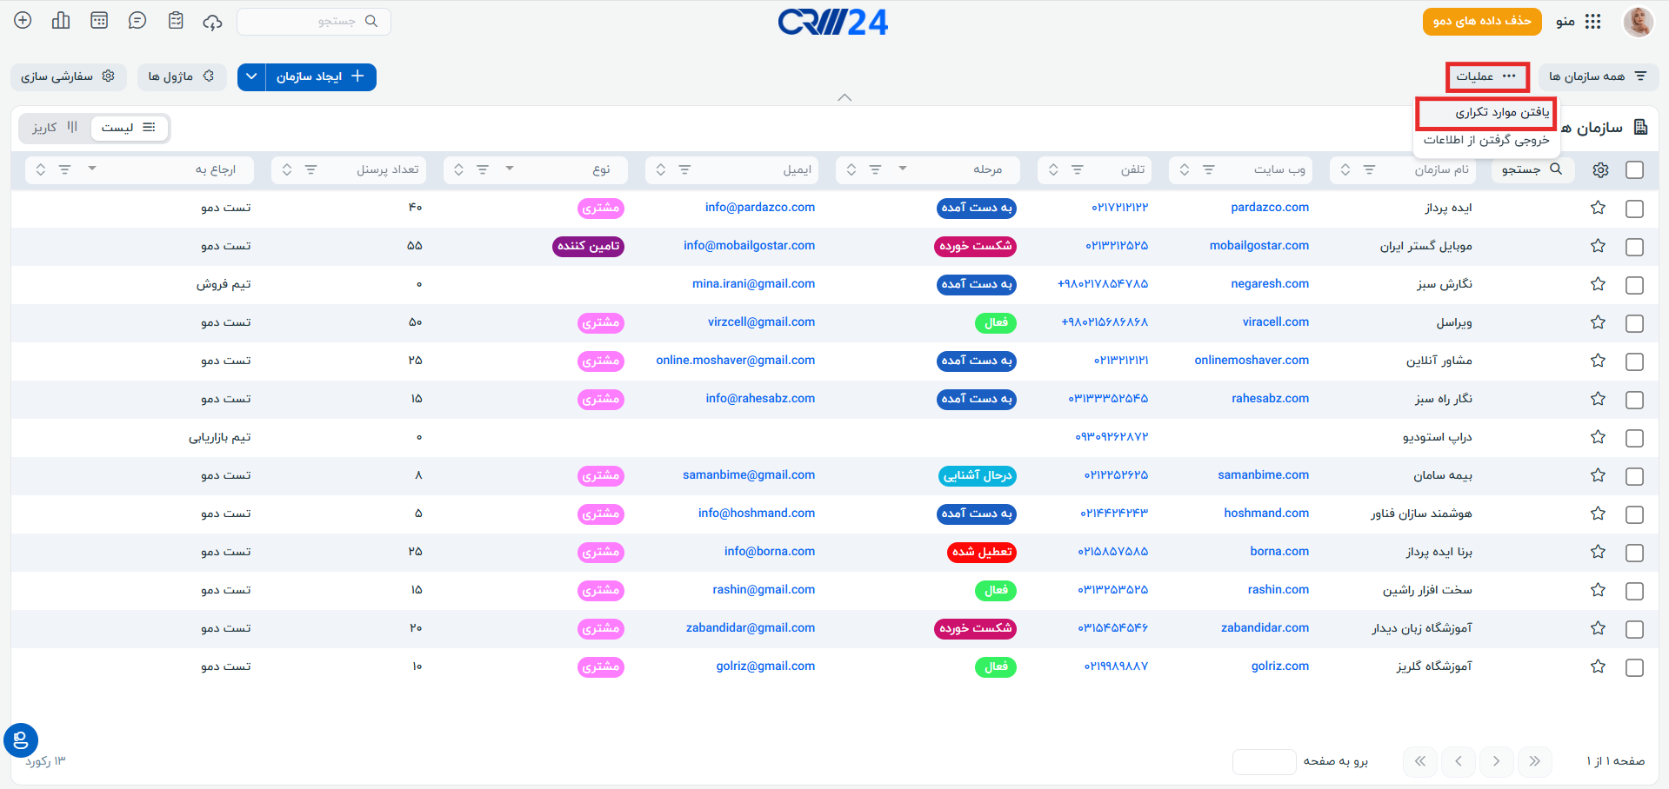Viewport: 1669px width, 789px height.
Task: Click the plus add icon in top bar
Action: (23, 21)
